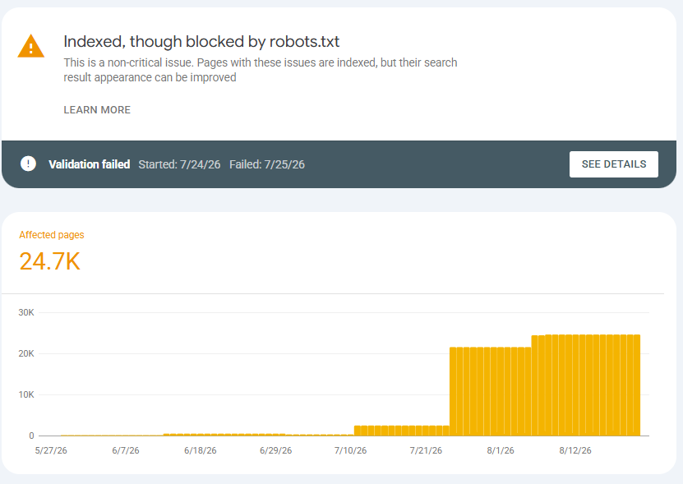Click the validation failed exclamation icon
This screenshot has width=683, height=484.
click(x=28, y=164)
